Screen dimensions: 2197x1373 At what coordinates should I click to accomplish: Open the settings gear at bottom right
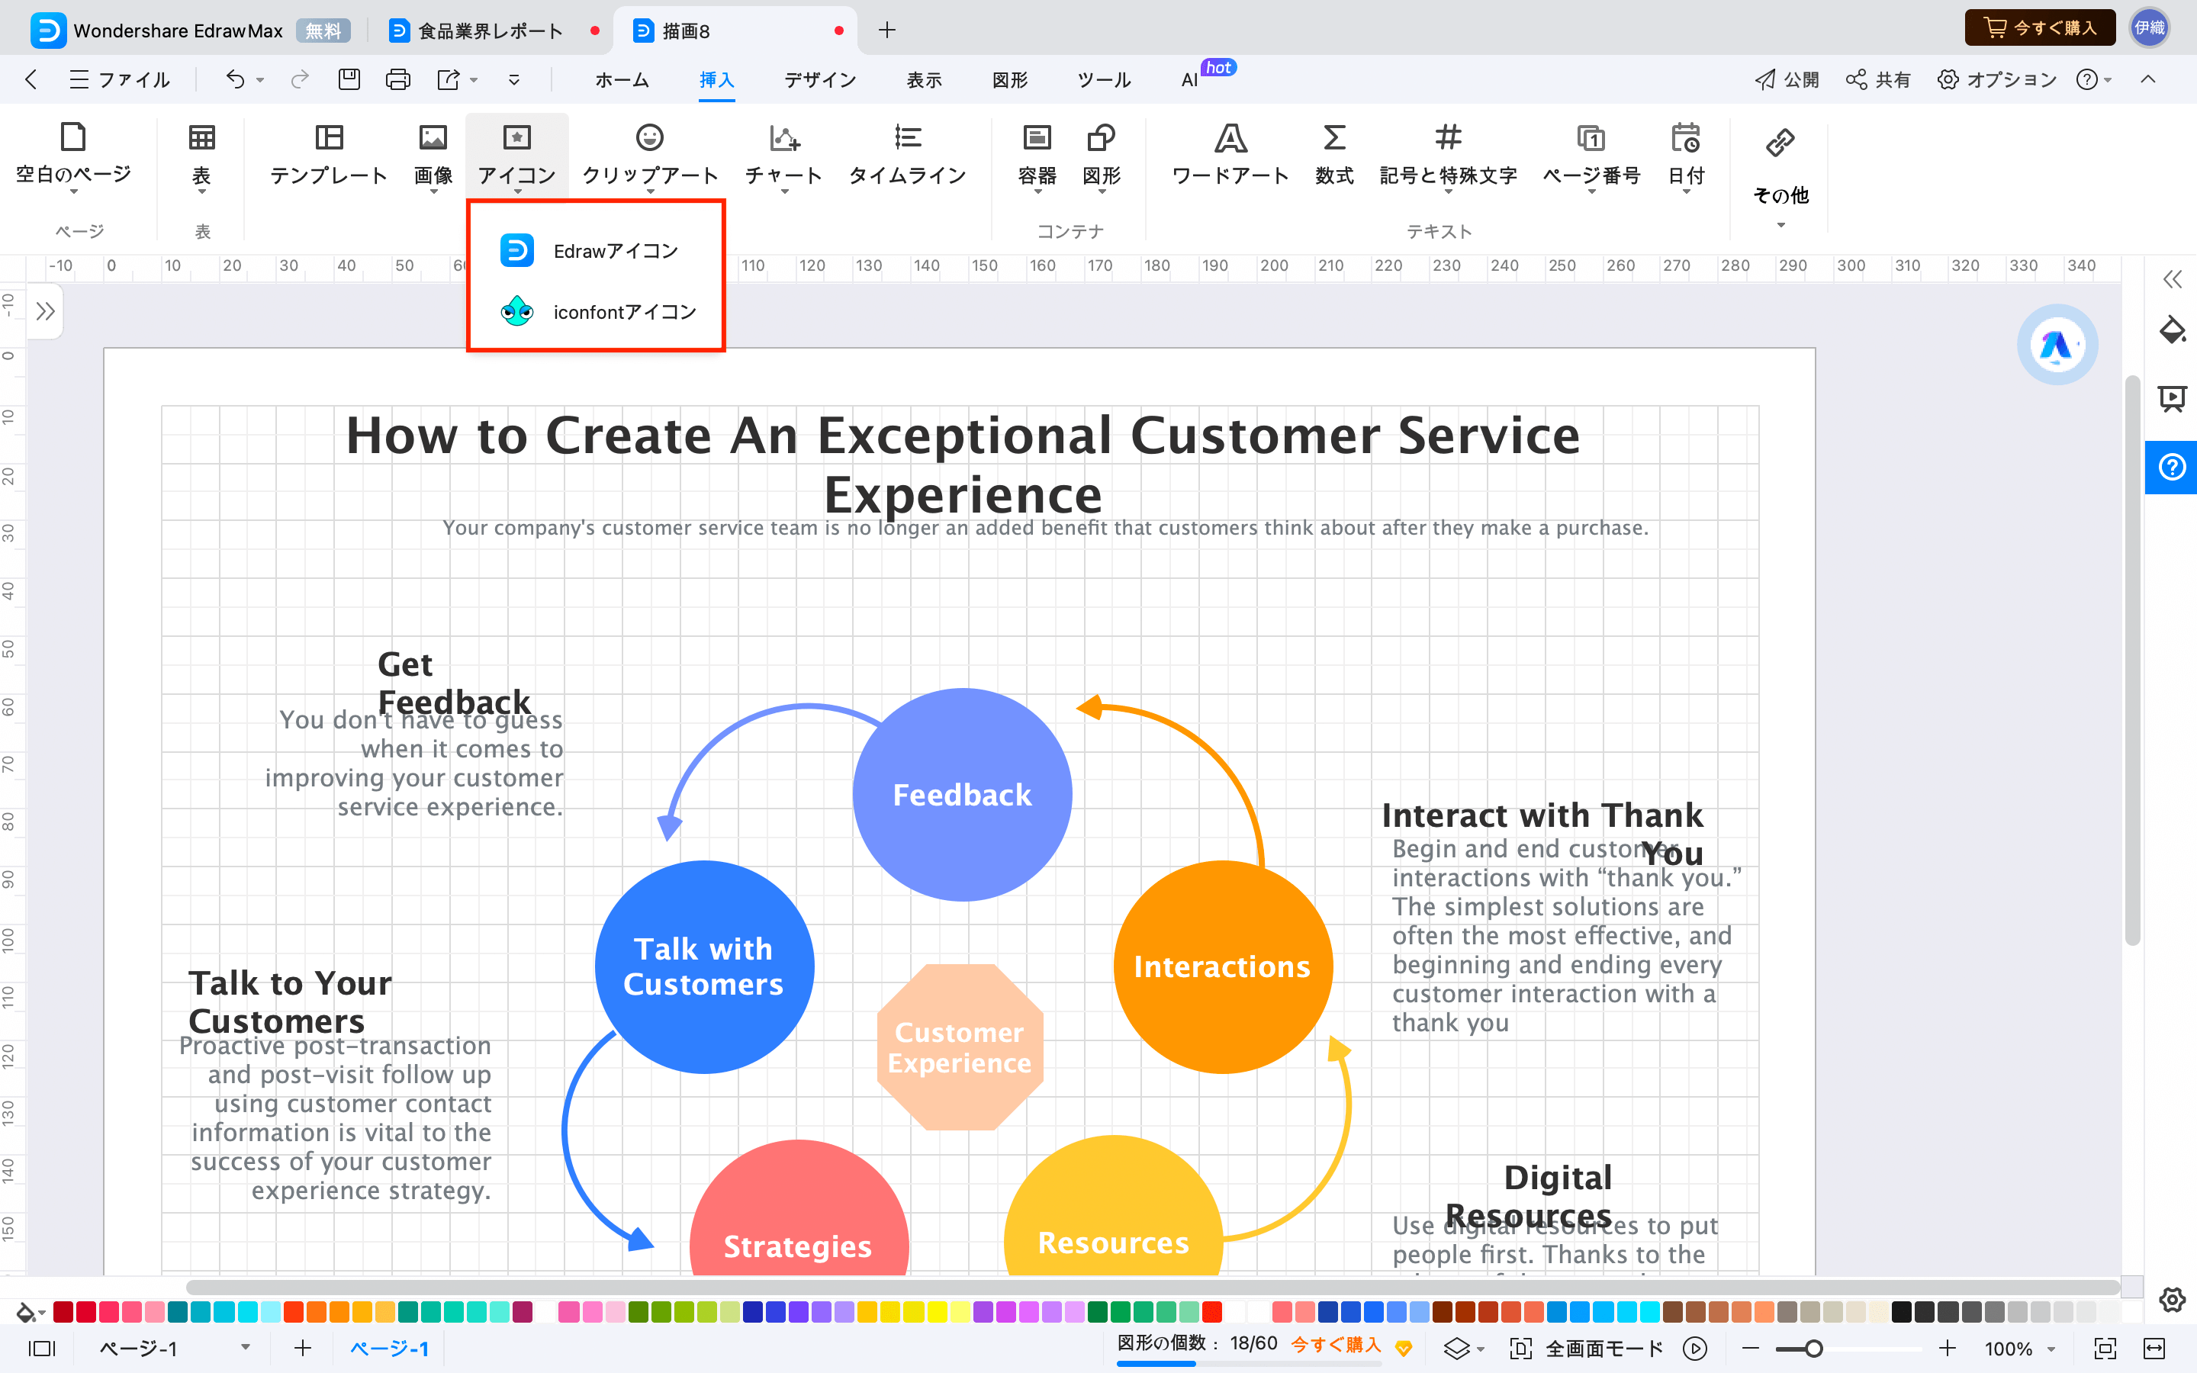point(2172,1300)
